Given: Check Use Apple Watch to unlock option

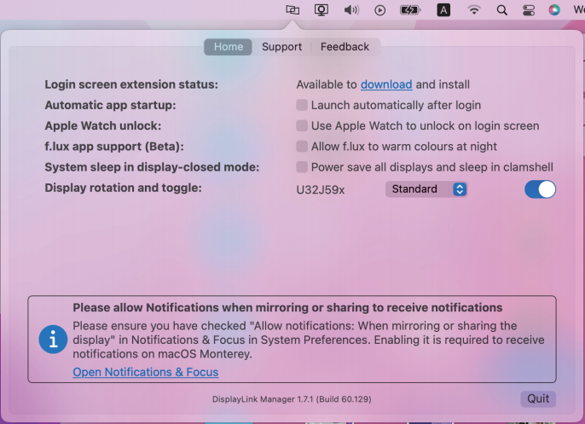Looking at the screenshot, I should (302, 125).
